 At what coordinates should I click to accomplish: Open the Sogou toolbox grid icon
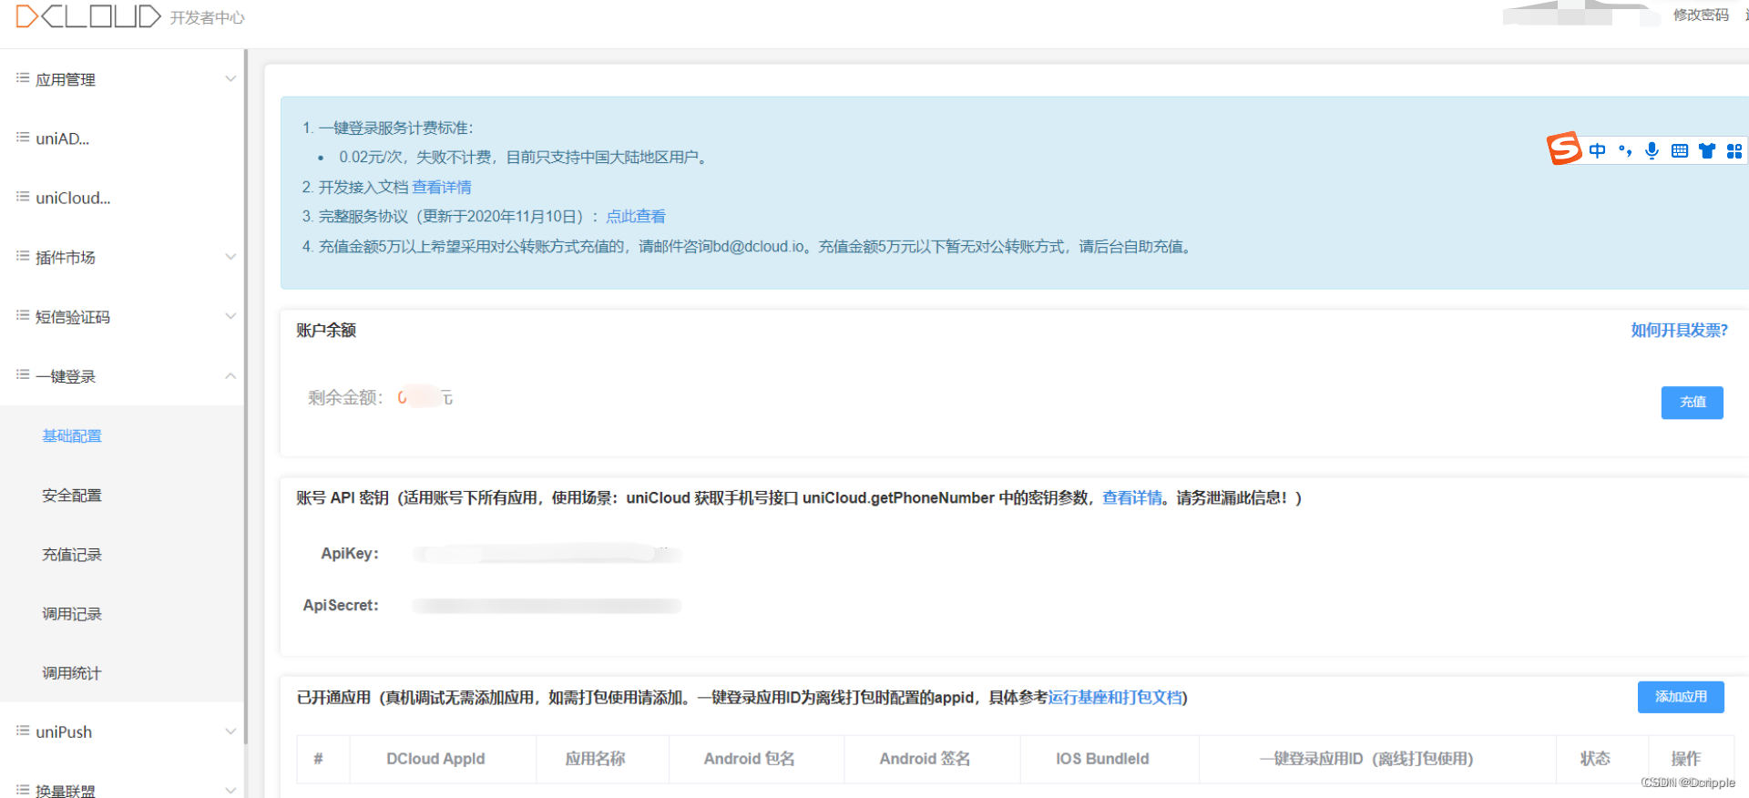(1734, 151)
